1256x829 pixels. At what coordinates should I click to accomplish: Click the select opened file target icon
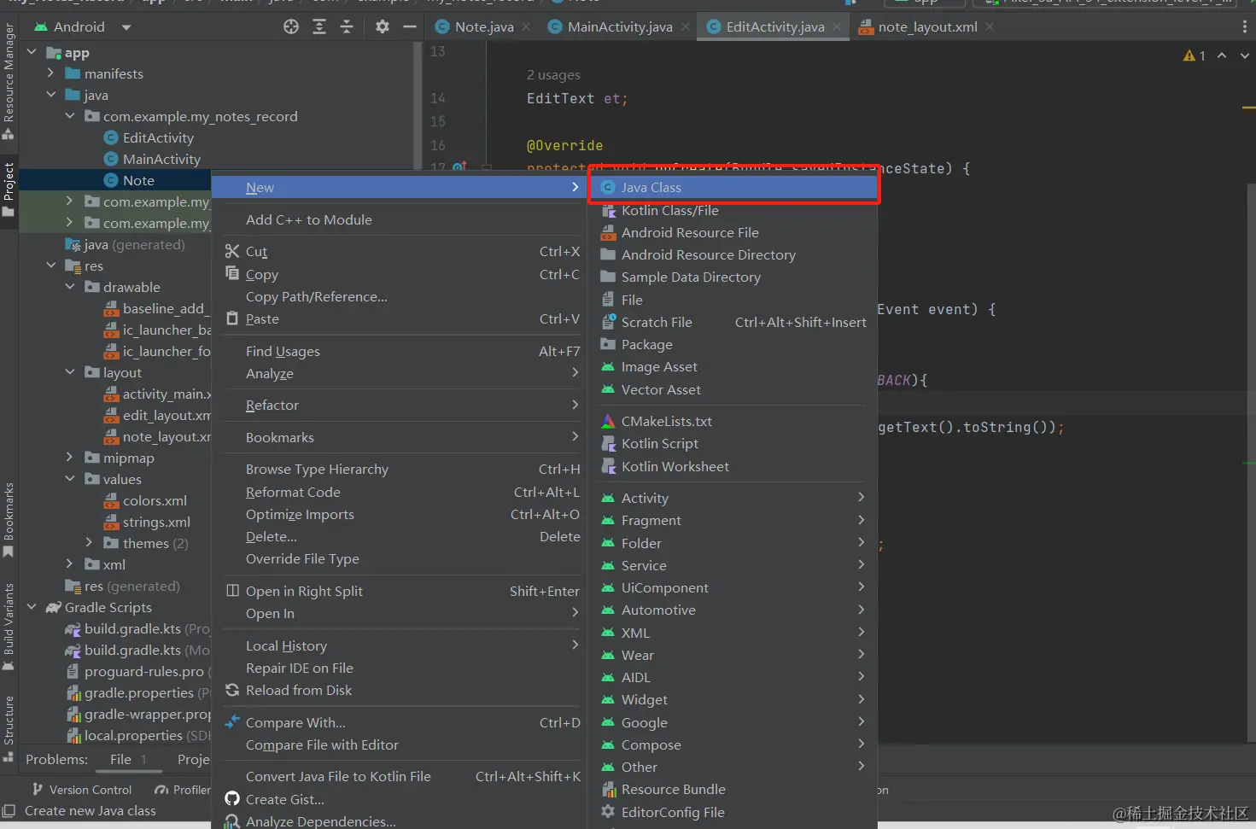(x=291, y=26)
